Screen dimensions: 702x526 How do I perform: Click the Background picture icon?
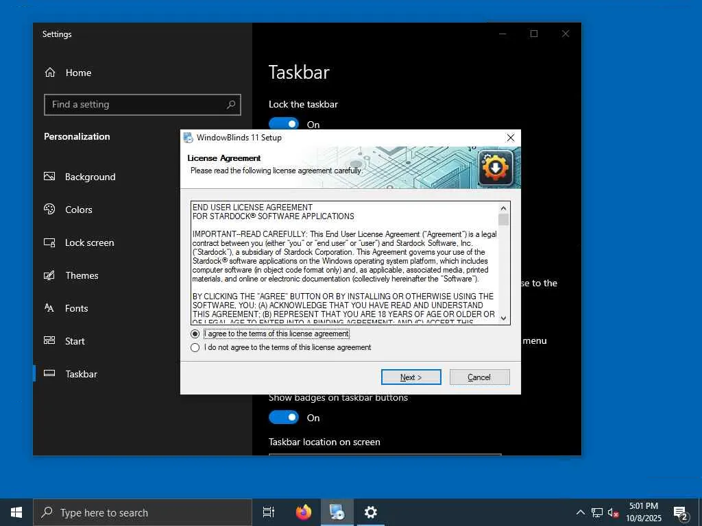click(x=49, y=176)
